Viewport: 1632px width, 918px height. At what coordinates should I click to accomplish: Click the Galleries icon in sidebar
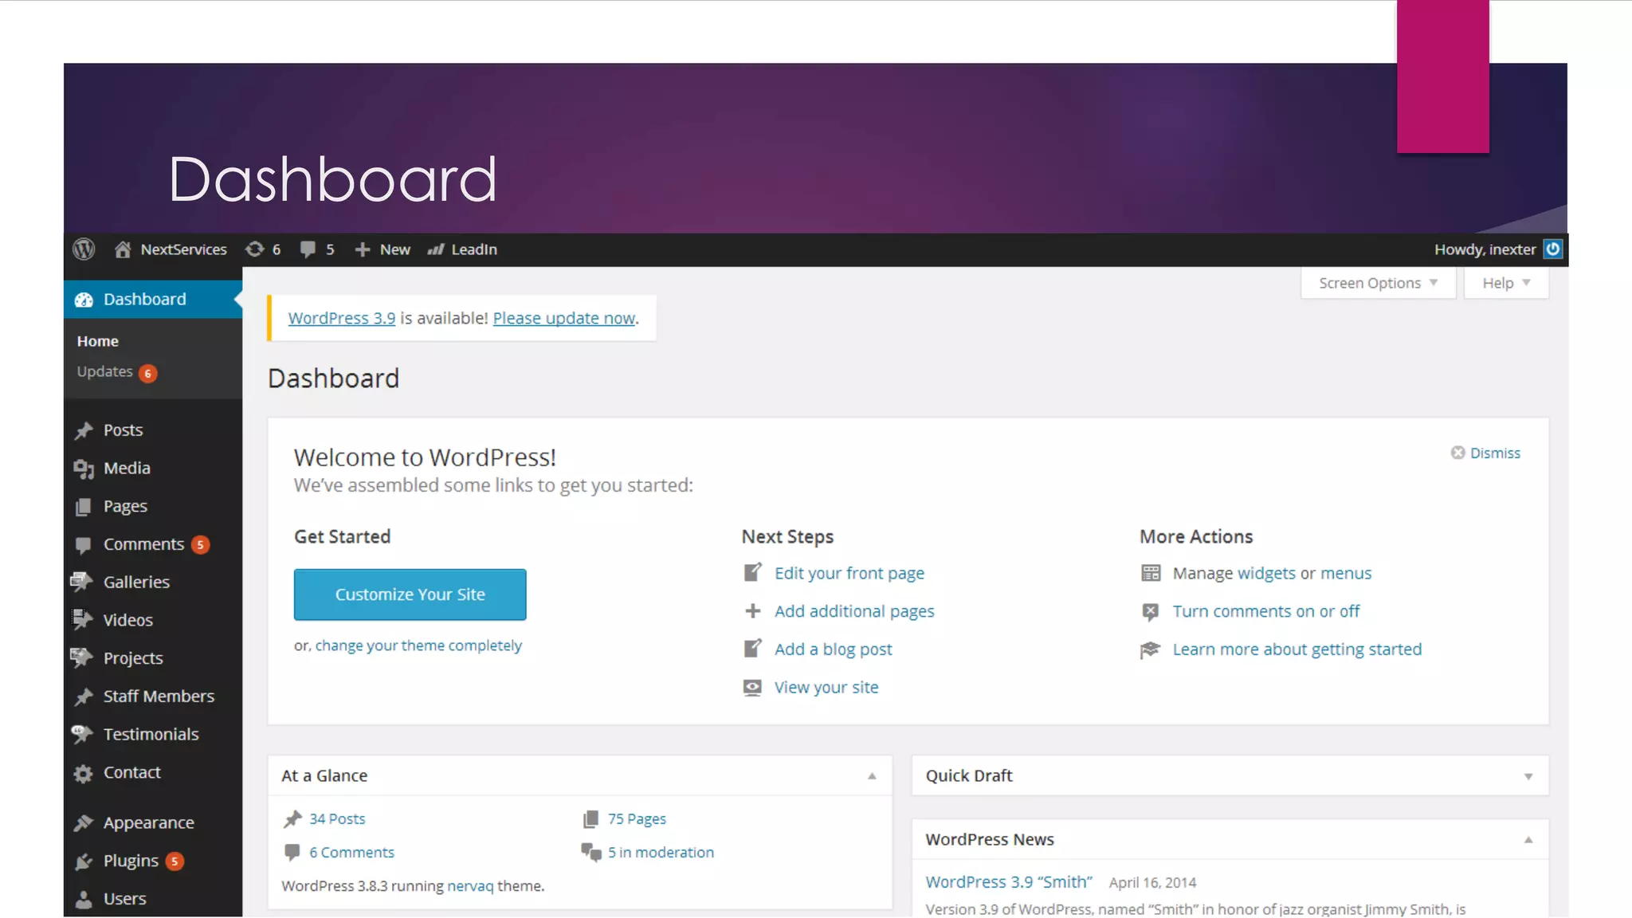click(x=82, y=583)
